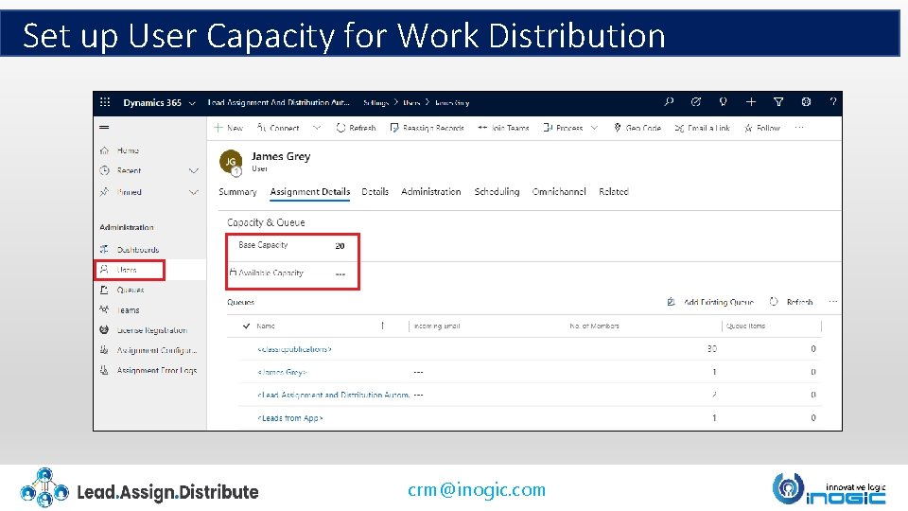
Task: Click the Available Capacity field
Action: point(292,273)
